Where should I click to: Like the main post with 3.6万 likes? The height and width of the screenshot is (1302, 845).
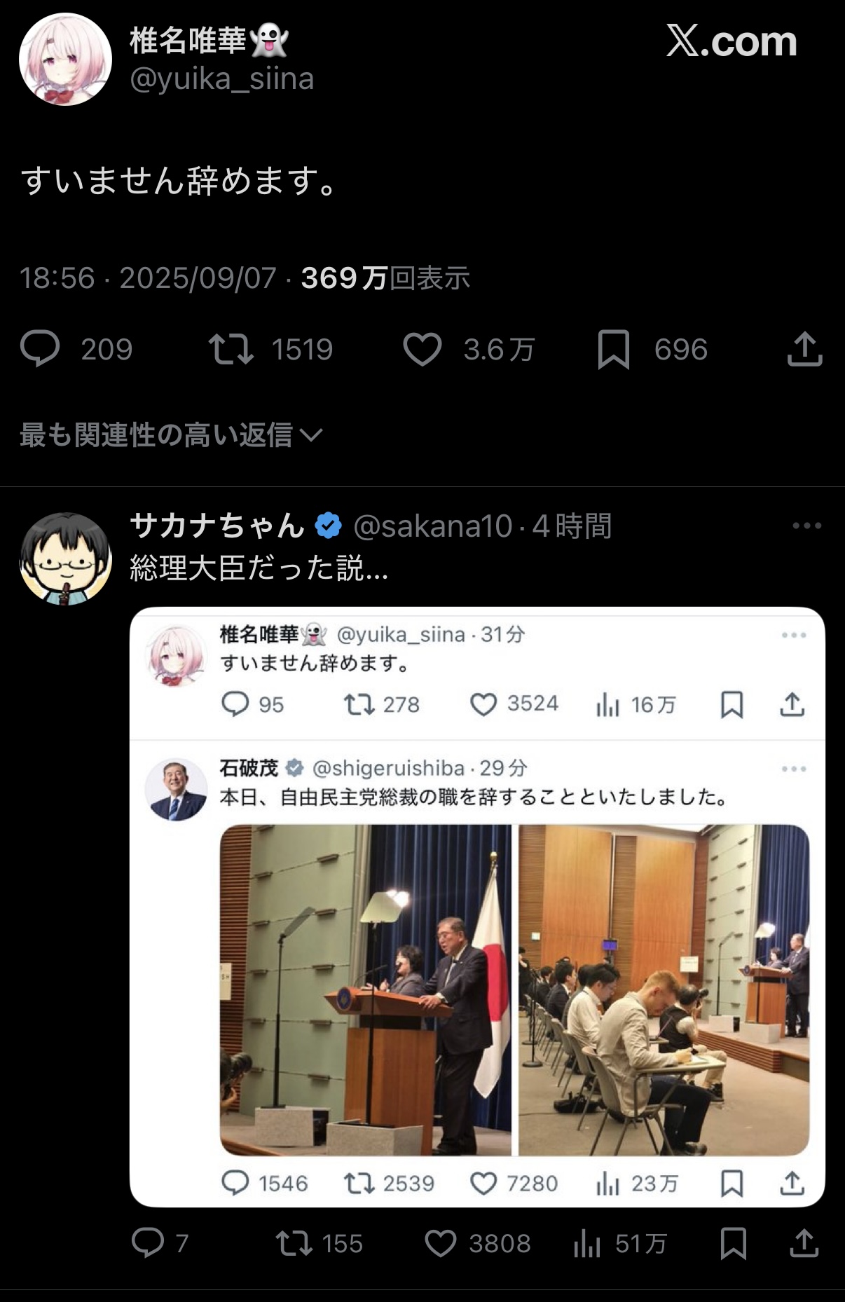(422, 349)
